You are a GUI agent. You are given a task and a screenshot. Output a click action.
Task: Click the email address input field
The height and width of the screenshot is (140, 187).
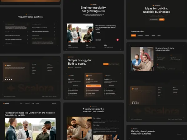pos(154,19)
